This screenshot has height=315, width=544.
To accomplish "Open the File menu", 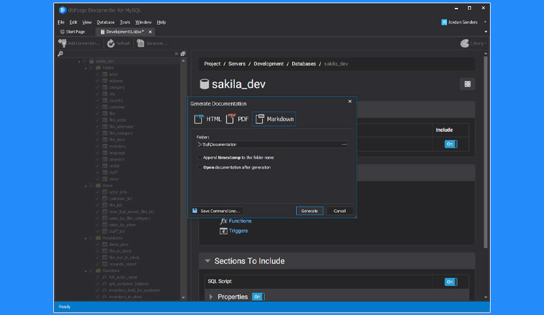I will [x=61, y=22].
